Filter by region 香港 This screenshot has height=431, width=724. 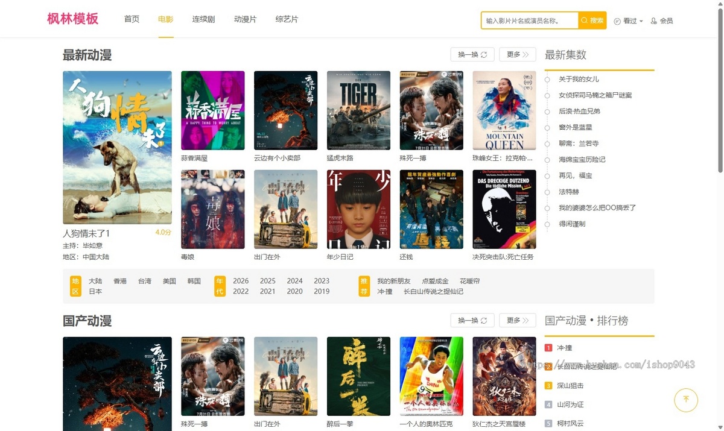(x=120, y=281)
